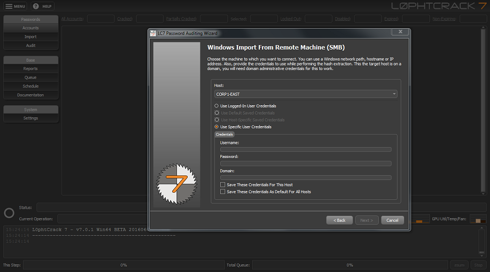Click the GPU Util/Temp/Fan meter

(478, 219)
